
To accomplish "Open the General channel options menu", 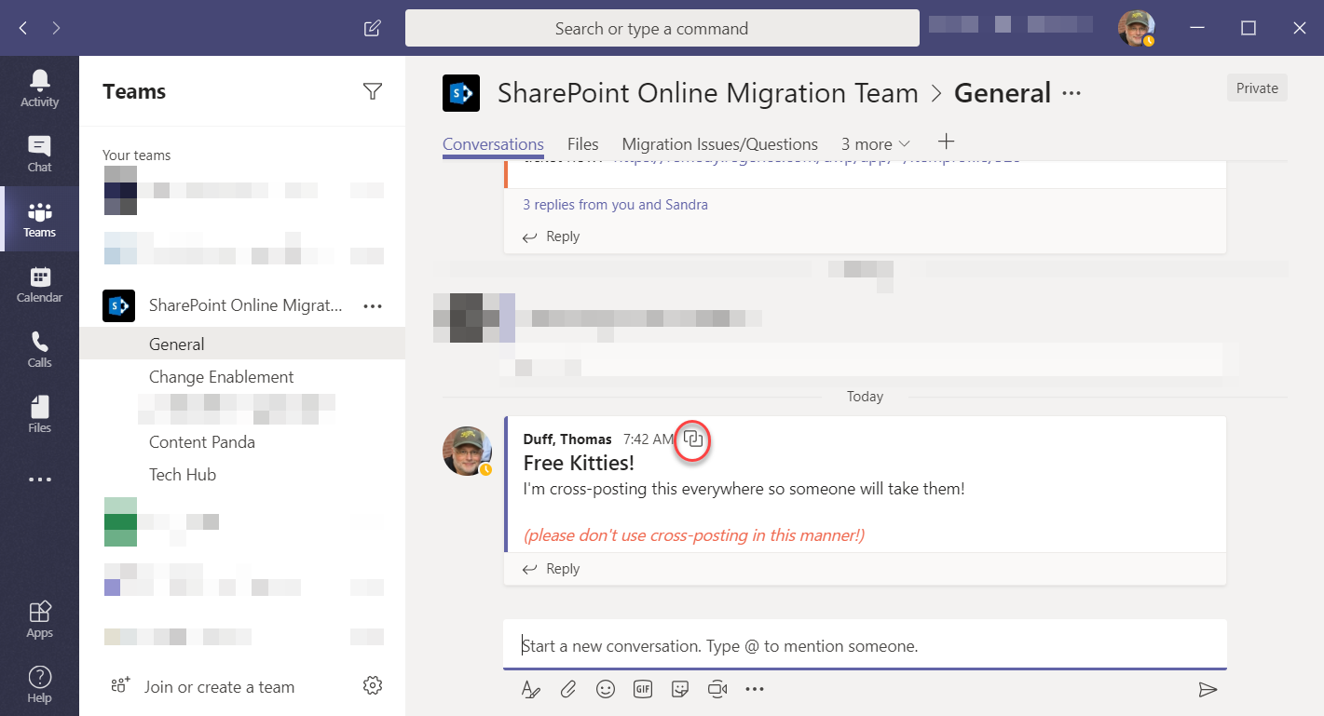I will tap(1071, 92).
